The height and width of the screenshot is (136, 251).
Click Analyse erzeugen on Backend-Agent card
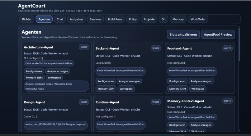(x=129, y=81)
